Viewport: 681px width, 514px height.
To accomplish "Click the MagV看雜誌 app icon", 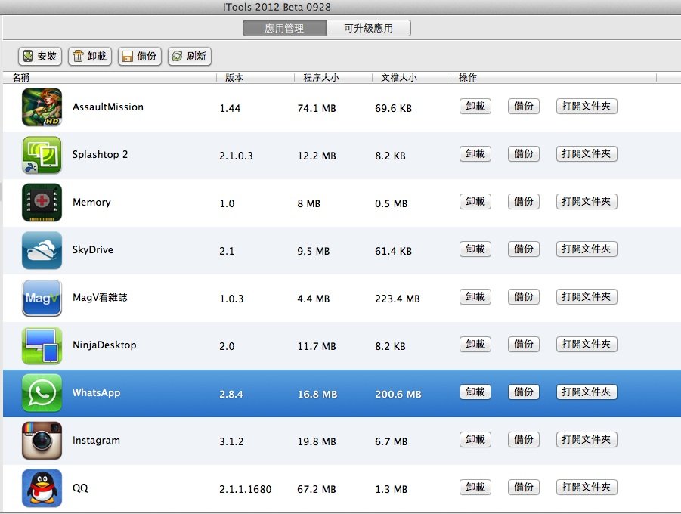I will point(42,298).
